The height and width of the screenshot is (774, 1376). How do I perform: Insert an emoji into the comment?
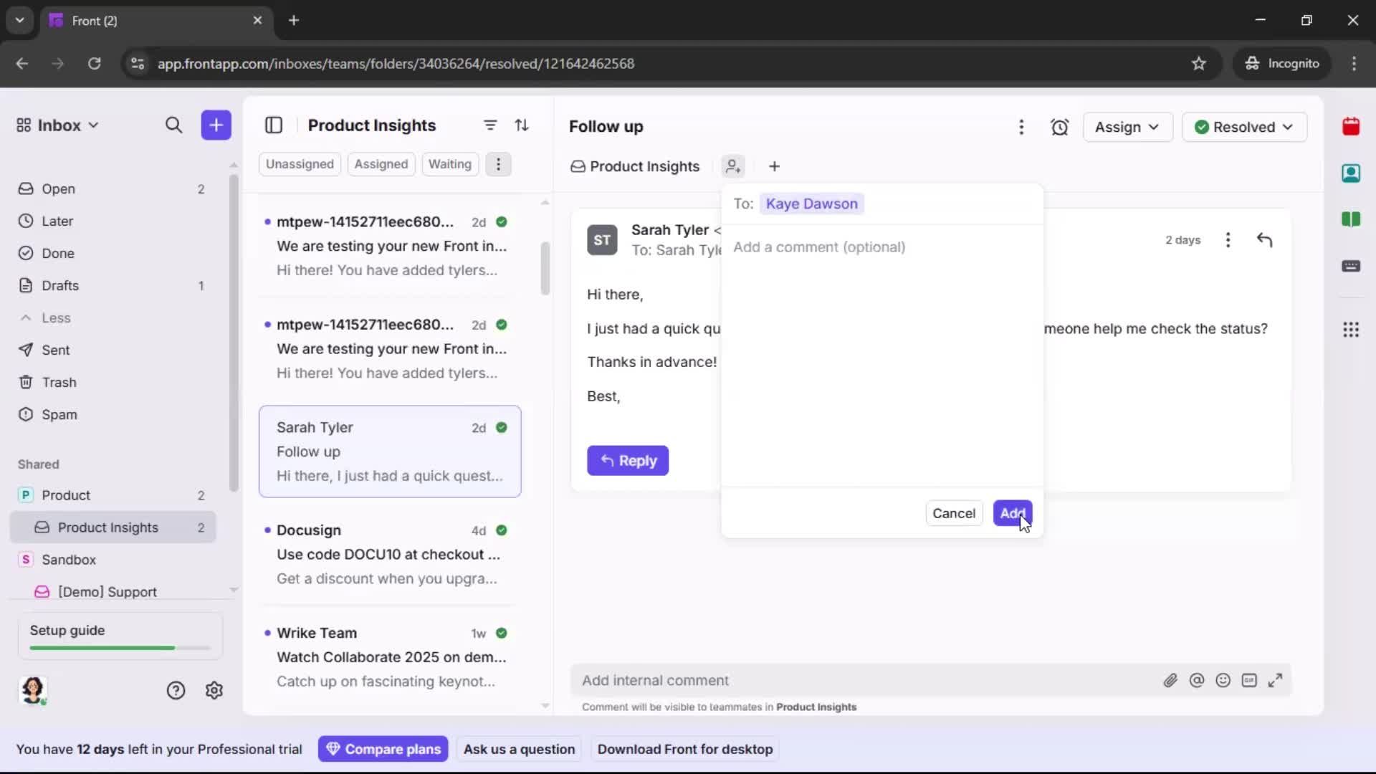(x=1223, y=680)
